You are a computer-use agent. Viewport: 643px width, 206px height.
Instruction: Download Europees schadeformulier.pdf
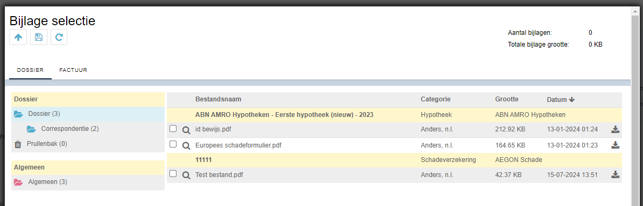[615, 145]
